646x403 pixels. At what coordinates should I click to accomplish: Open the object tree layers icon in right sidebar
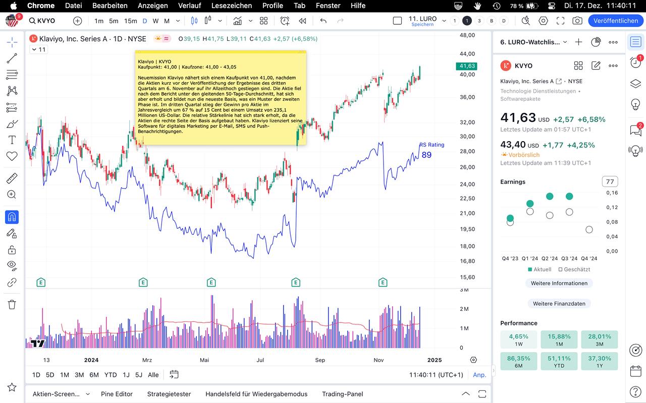[x=635, y=84]
